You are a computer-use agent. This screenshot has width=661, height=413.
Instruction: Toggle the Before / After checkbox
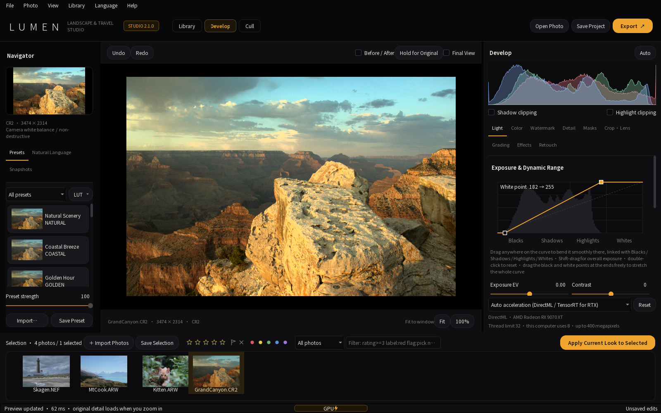point(359,53)
